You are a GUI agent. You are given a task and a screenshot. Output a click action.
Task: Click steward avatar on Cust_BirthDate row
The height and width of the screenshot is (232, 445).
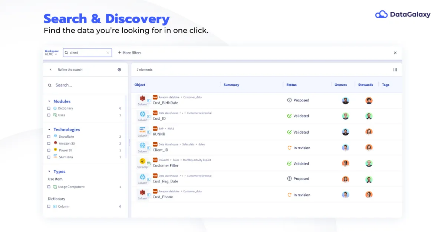[x=369, y=100]
